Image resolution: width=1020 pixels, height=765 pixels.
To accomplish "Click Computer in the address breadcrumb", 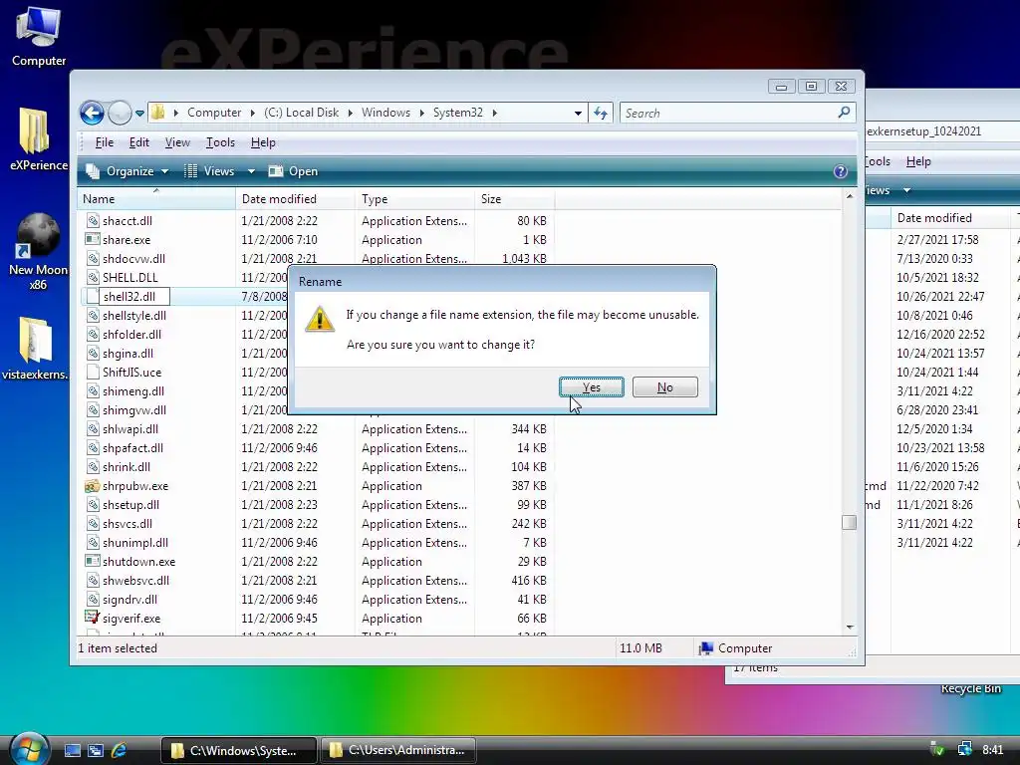I will point(214,113).
